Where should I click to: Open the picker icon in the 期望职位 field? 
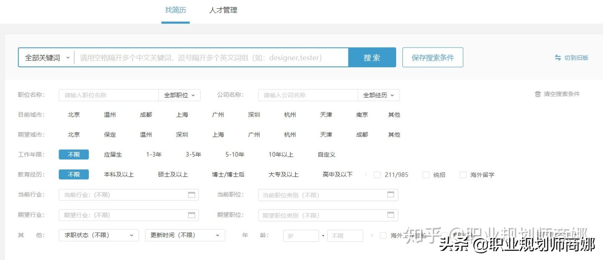pyautogui.click(x=391, y=215)
